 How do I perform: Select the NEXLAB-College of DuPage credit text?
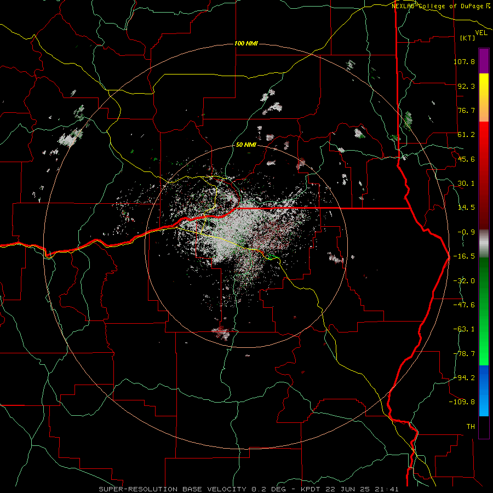click(440, 6)
